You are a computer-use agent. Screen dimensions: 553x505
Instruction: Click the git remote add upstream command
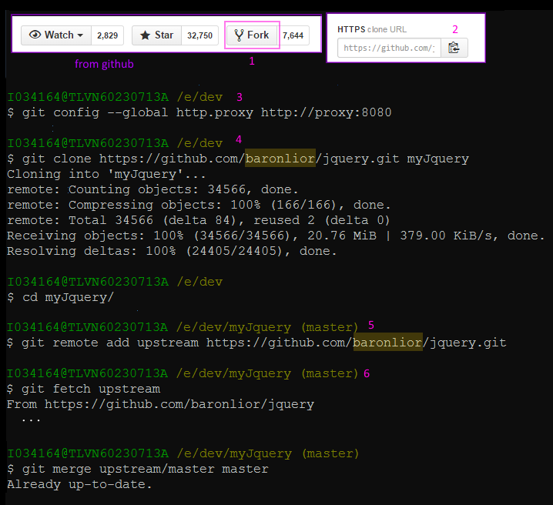pyautogui.click(x=256, y=343)
